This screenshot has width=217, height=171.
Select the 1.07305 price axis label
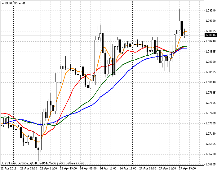210,123
